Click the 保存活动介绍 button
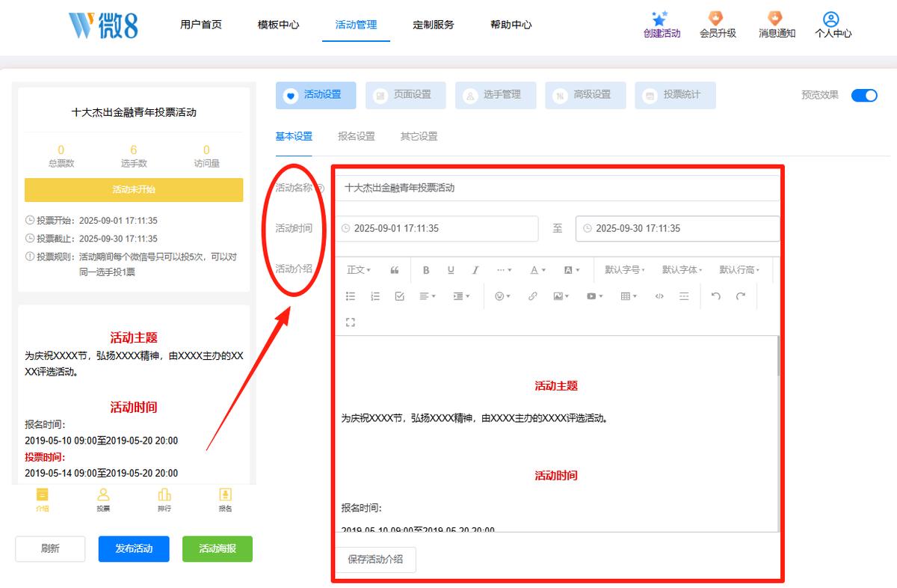The height and width of the screenshot is (588, 897). coord(375,560)
